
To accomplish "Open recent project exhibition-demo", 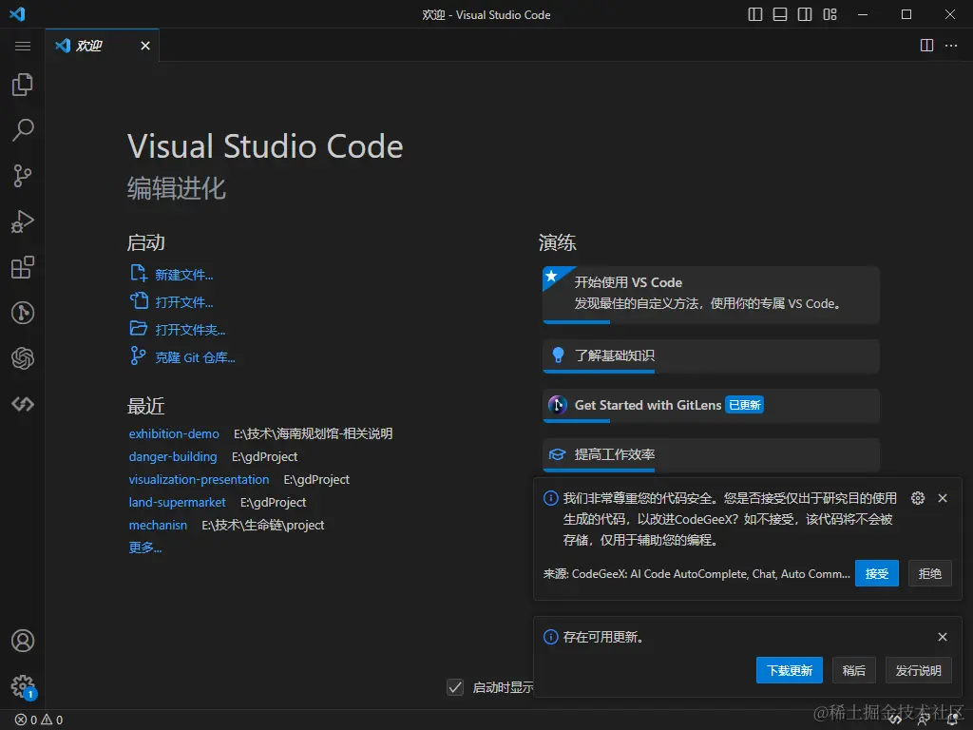I will point(174,433).
